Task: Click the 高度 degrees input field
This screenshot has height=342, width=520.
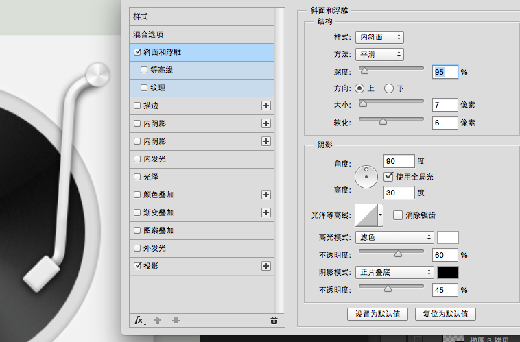Action: [399, 193]
